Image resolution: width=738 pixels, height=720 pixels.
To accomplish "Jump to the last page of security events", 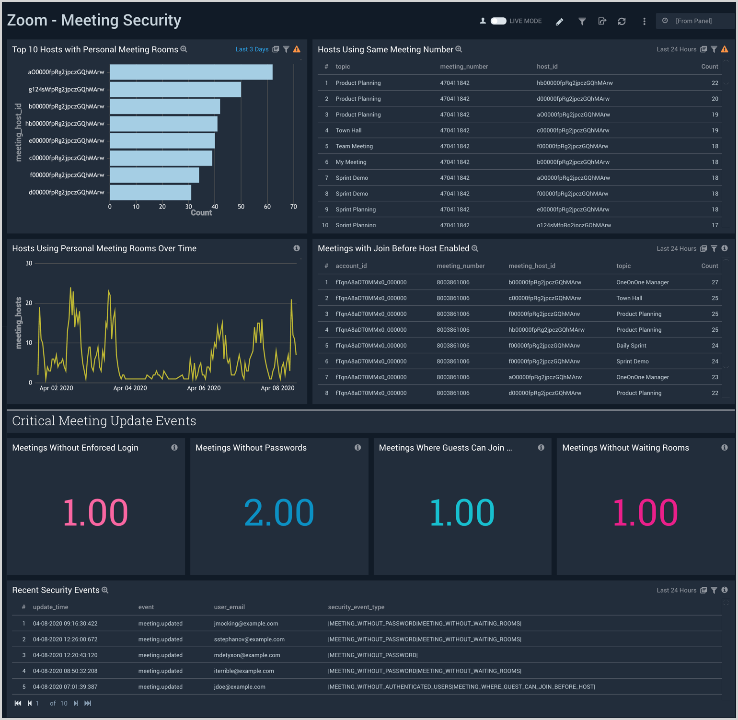I will point(88,703).
